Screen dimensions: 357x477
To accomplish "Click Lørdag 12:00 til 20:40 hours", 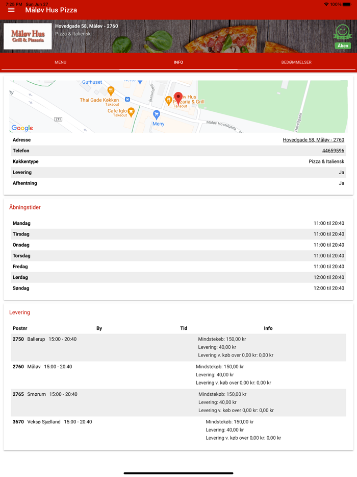I will 329,277.
